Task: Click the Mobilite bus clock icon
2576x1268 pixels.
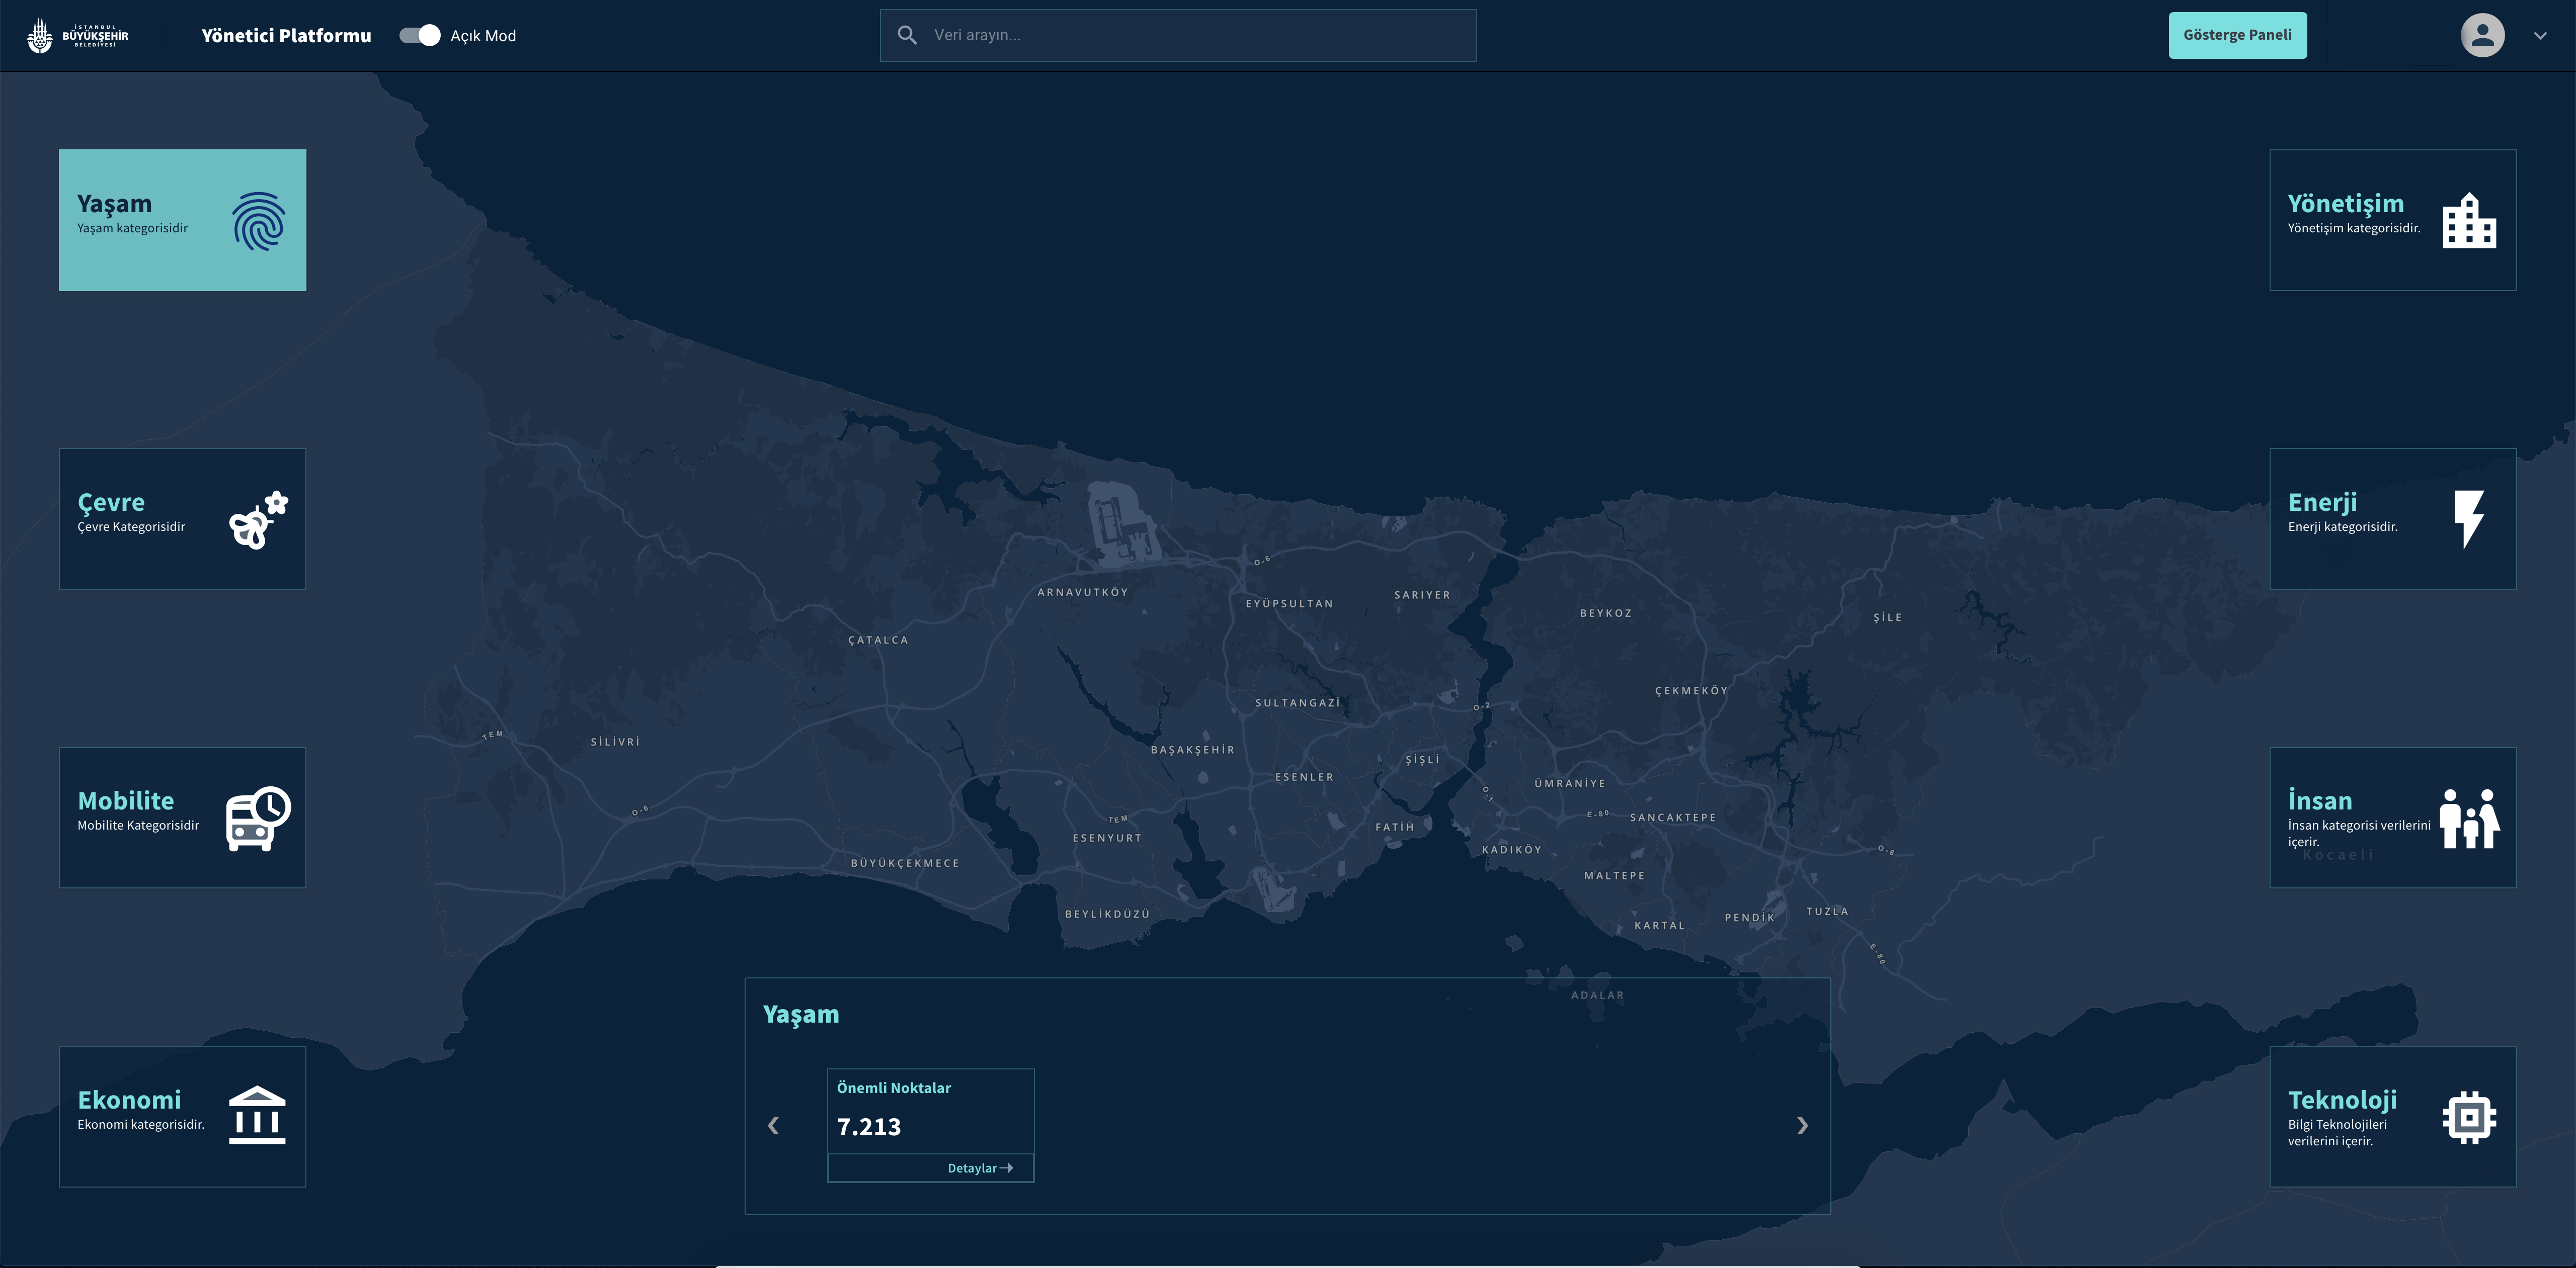Action: coord(259,820)
